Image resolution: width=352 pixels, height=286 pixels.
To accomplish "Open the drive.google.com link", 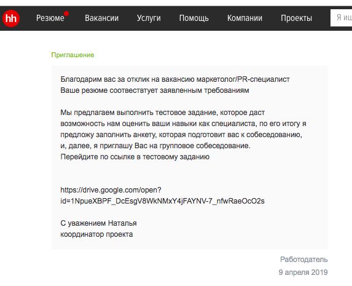I will [111, 190].
